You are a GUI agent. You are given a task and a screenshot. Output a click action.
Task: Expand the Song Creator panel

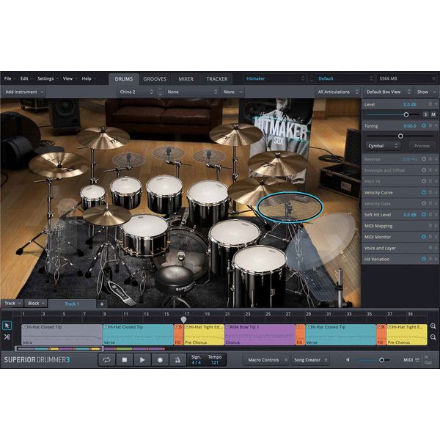[311, 360]
